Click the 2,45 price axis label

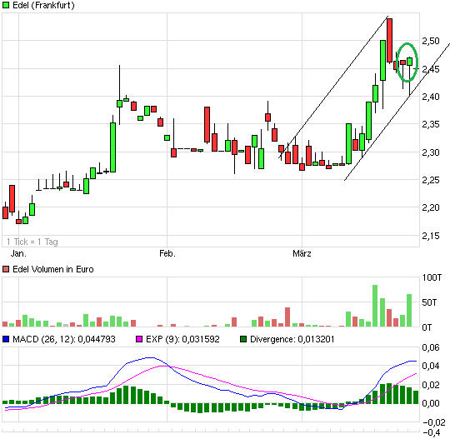(431, 69)
